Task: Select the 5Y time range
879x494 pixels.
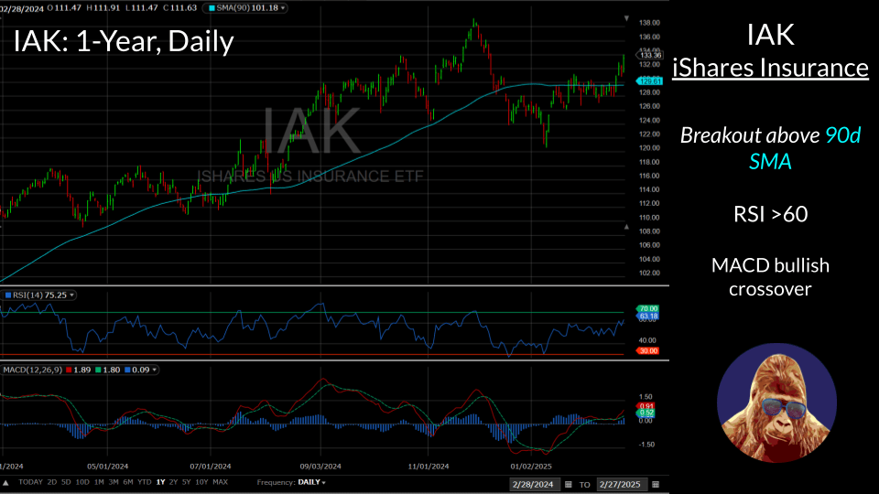Action: pyautogui.click(x=186, y=482)
